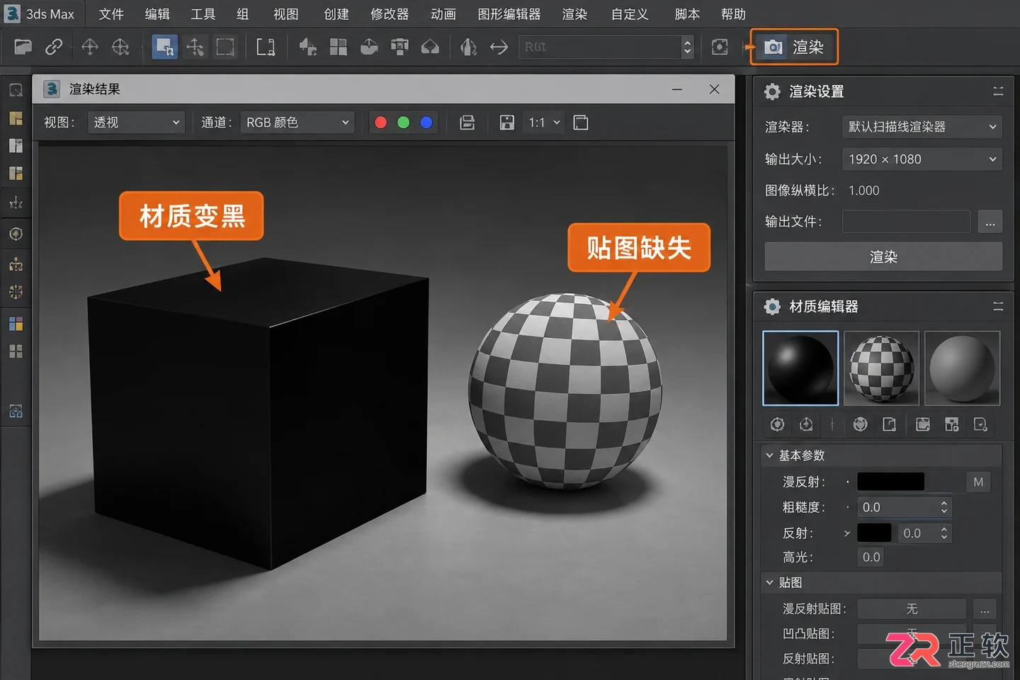Click the double-headed arrow align icon

pos(499,47)
